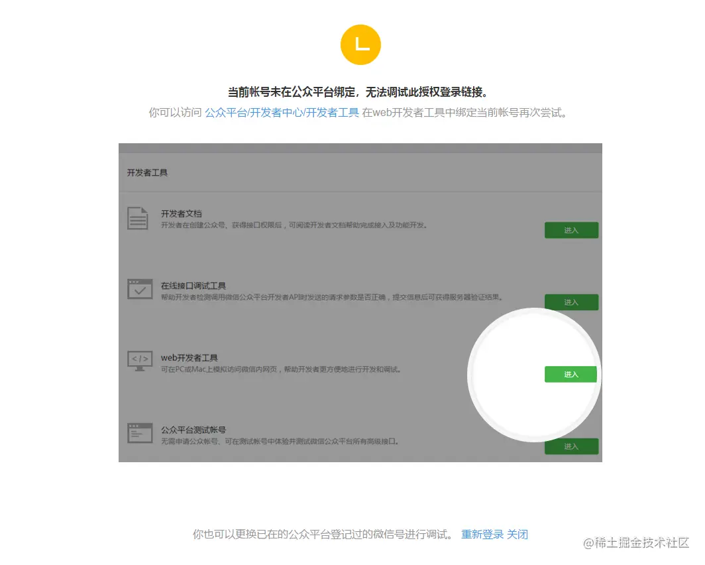This screenshot has width=705, height=565.
Task: Click the 进入 button for 在线接口调试工具
Action: pos(571,302)
